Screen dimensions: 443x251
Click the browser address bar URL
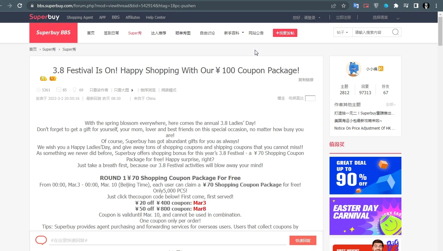click(117, 6)
